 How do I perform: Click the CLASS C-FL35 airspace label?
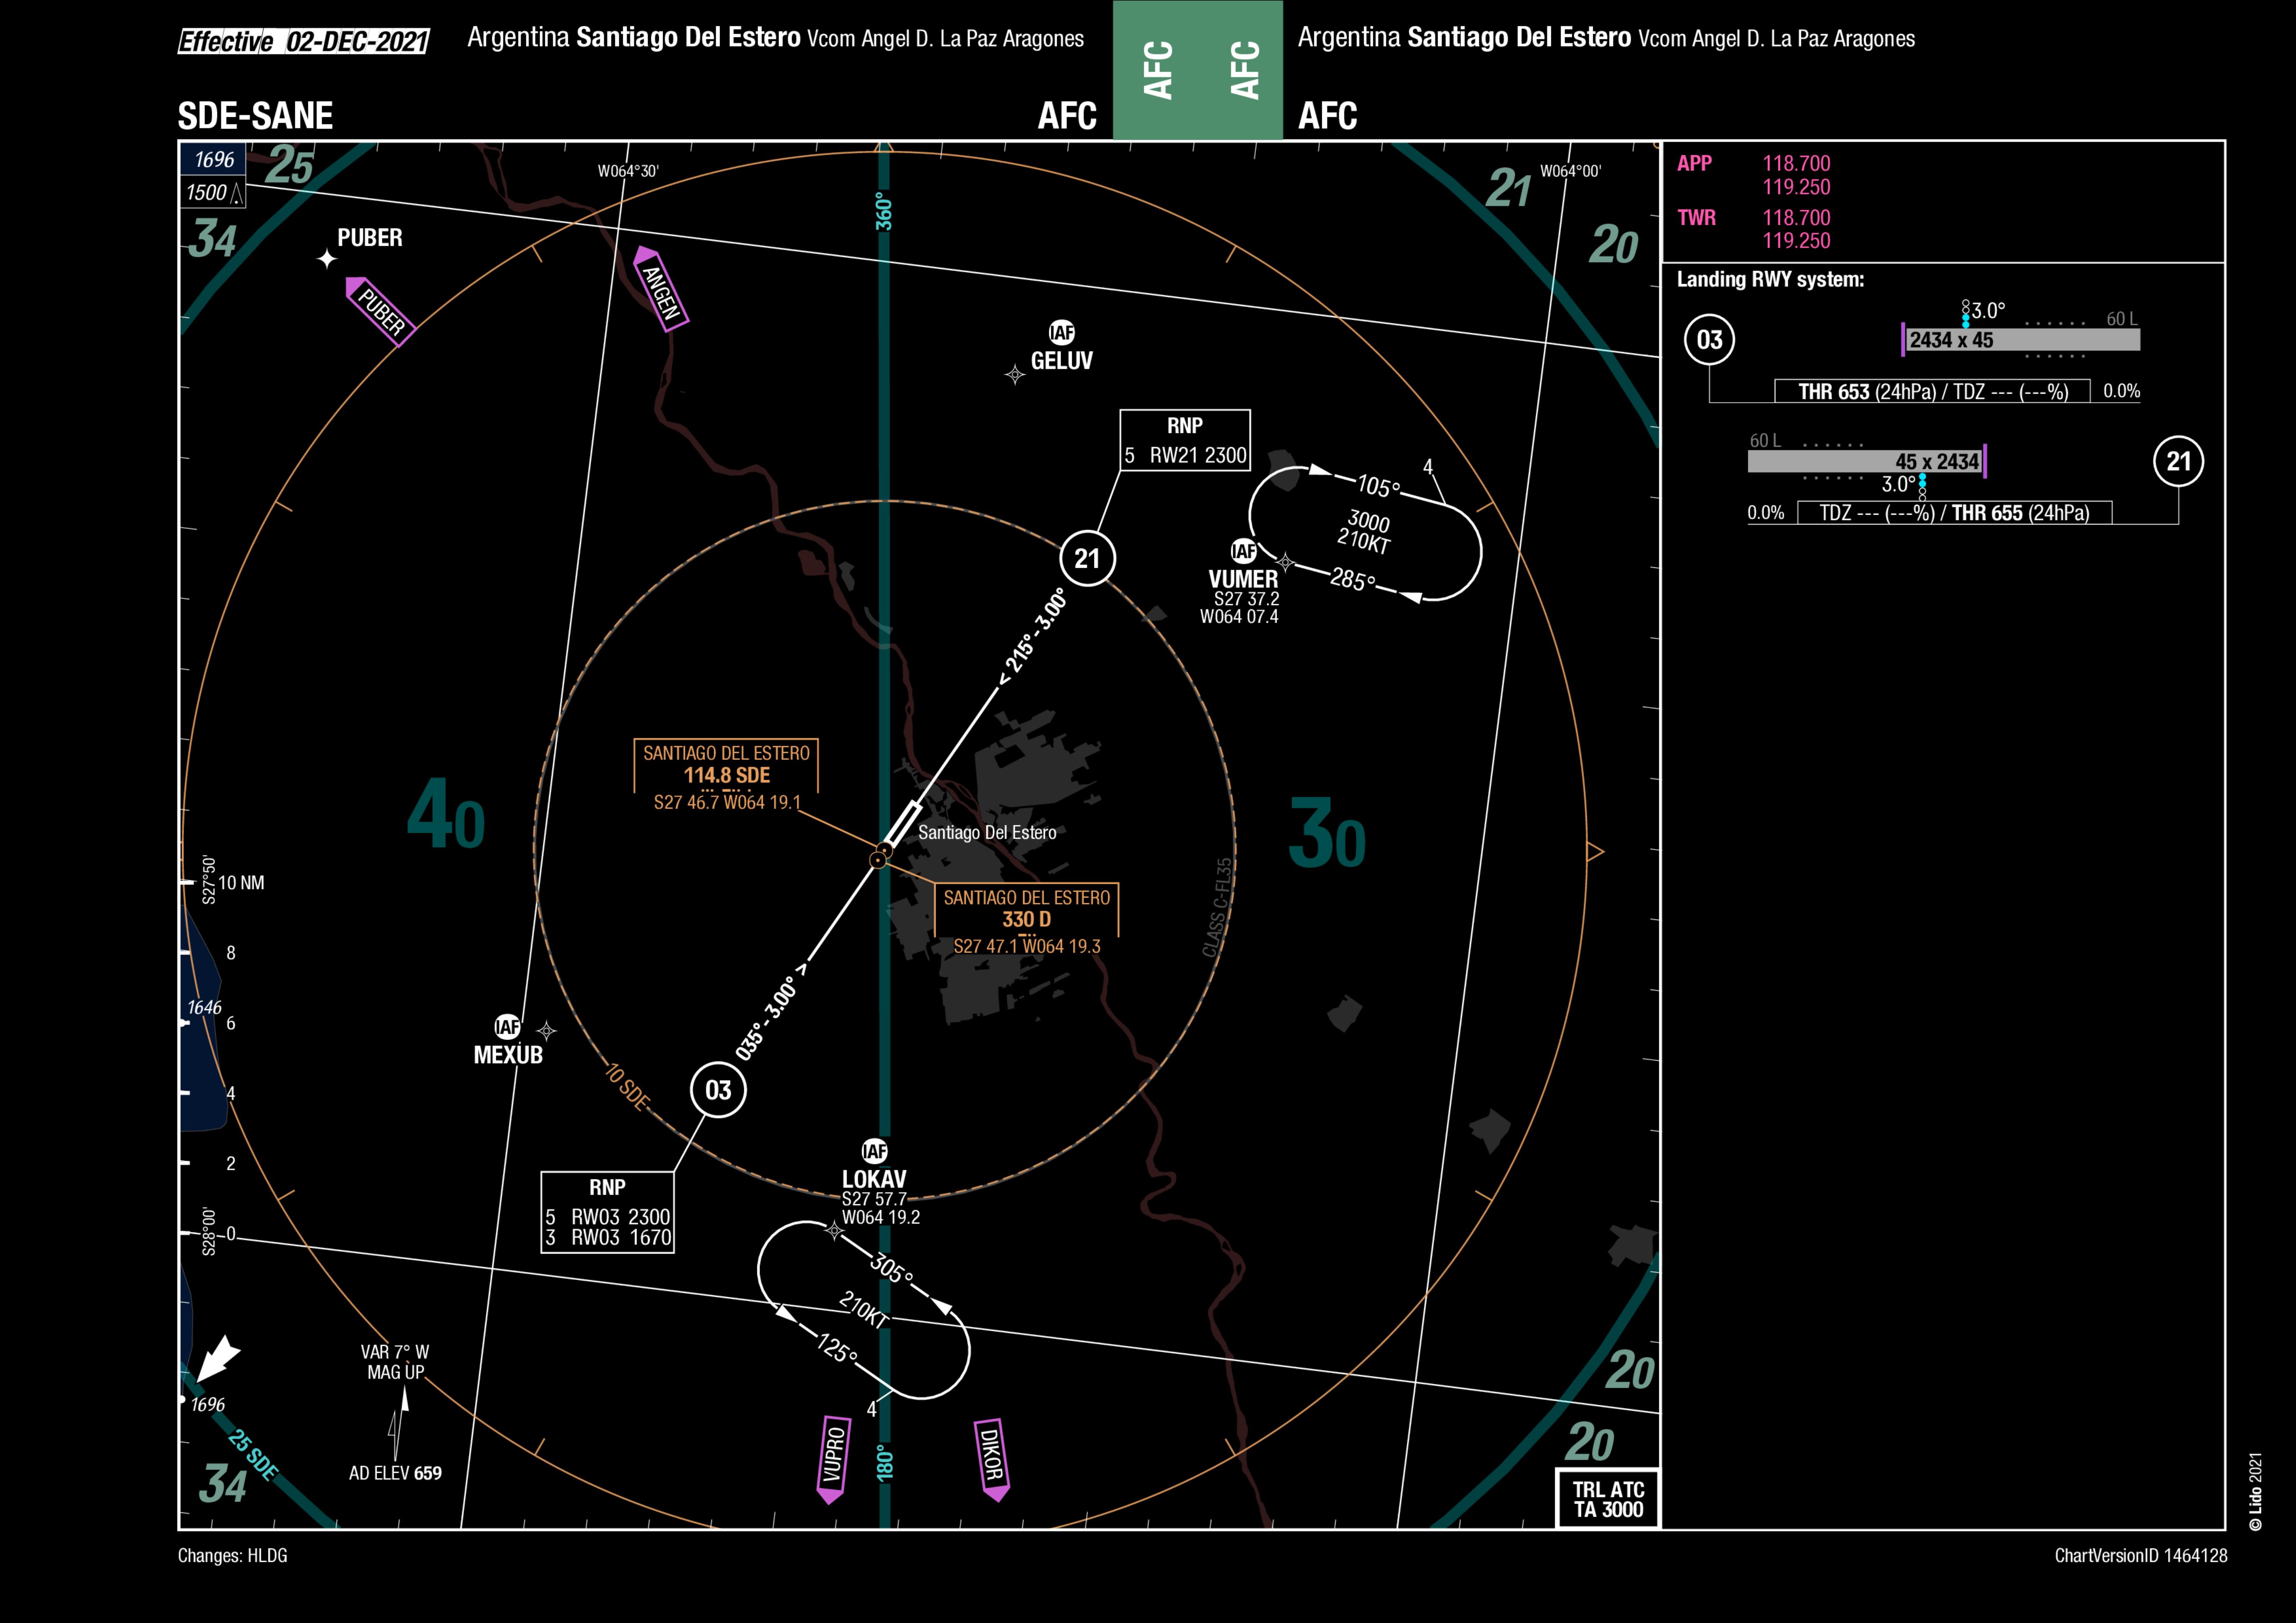1217,908
